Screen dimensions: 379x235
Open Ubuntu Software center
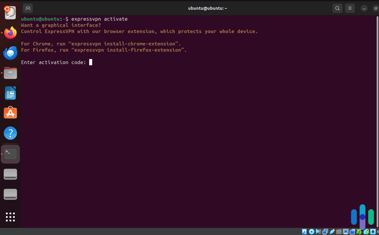click(10, 113)
